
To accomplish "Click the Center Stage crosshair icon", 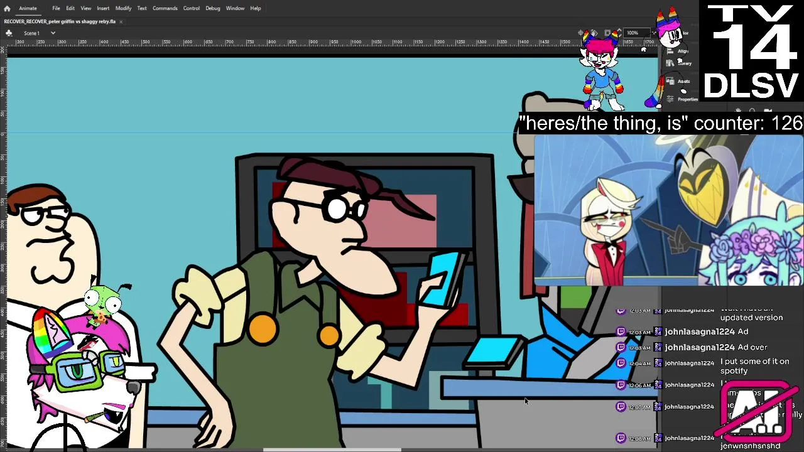I will tap(582, 33).
